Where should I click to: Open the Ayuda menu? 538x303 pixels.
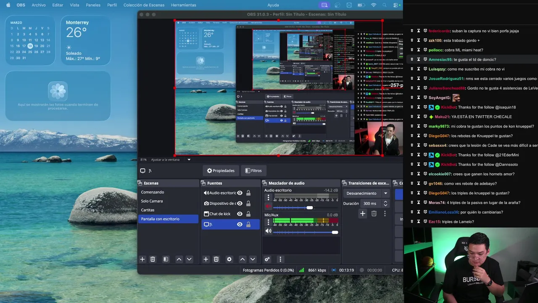273,5
